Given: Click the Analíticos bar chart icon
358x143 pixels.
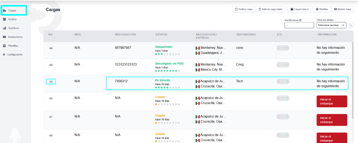Looking at the screenshot, I should (x=4, y=28).
